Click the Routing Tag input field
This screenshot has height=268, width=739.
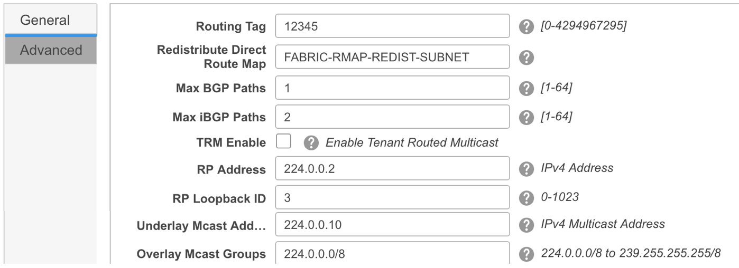coord(392,26)
